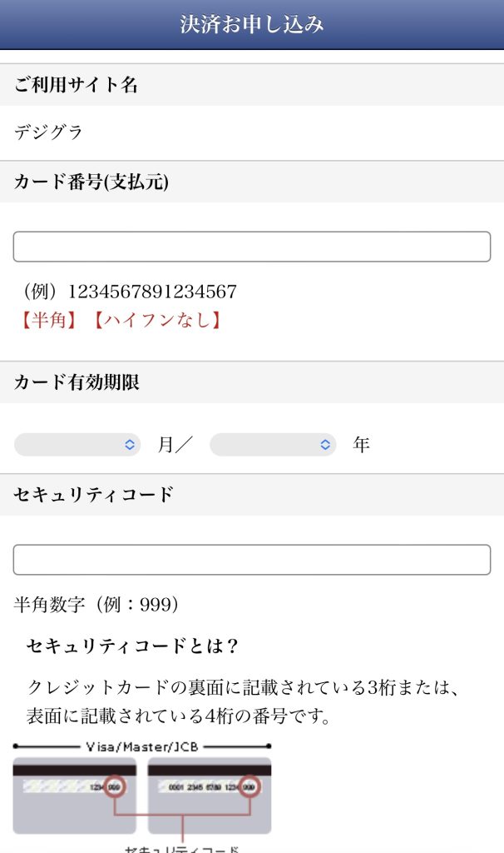Tap the ご利用サイト名 section header
This screenshot has width=504, height=853.
tap(76, 85)
